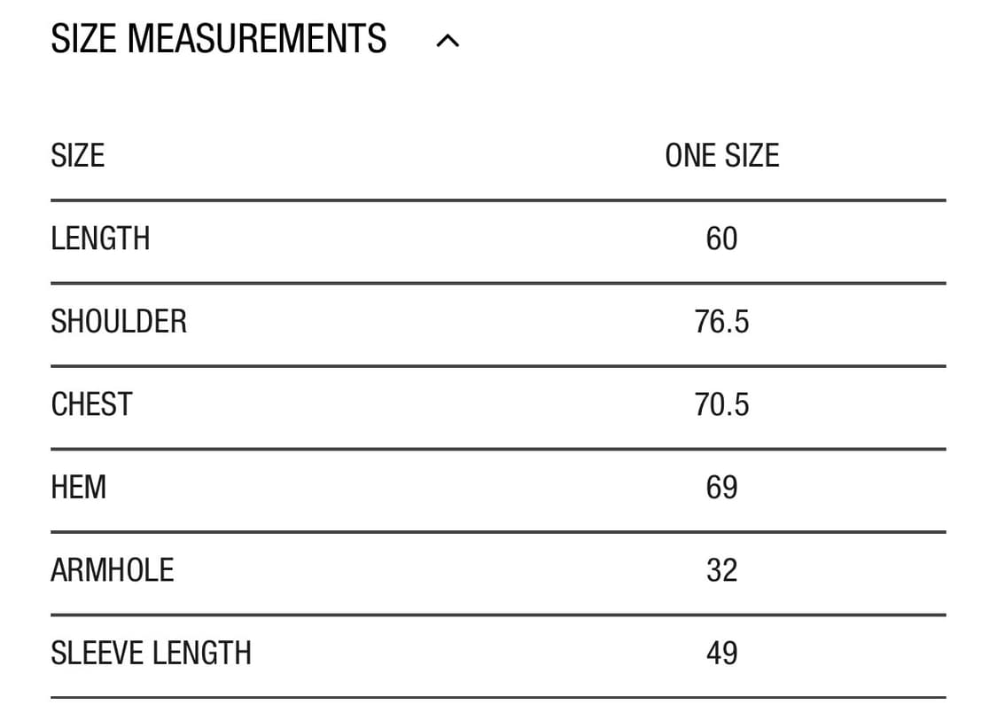Select the SLEEVE LENGTH row label
Viewport: 997px width, 713px height.
[152, 653]
